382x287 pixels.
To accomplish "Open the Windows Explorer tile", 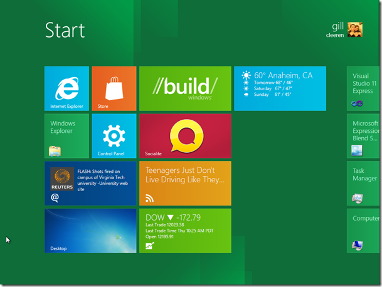I will coord(66,136).
